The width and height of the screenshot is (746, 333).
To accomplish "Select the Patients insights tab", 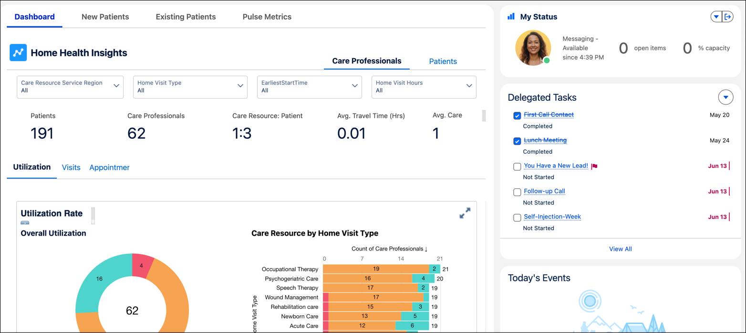I will coord(443,61).
